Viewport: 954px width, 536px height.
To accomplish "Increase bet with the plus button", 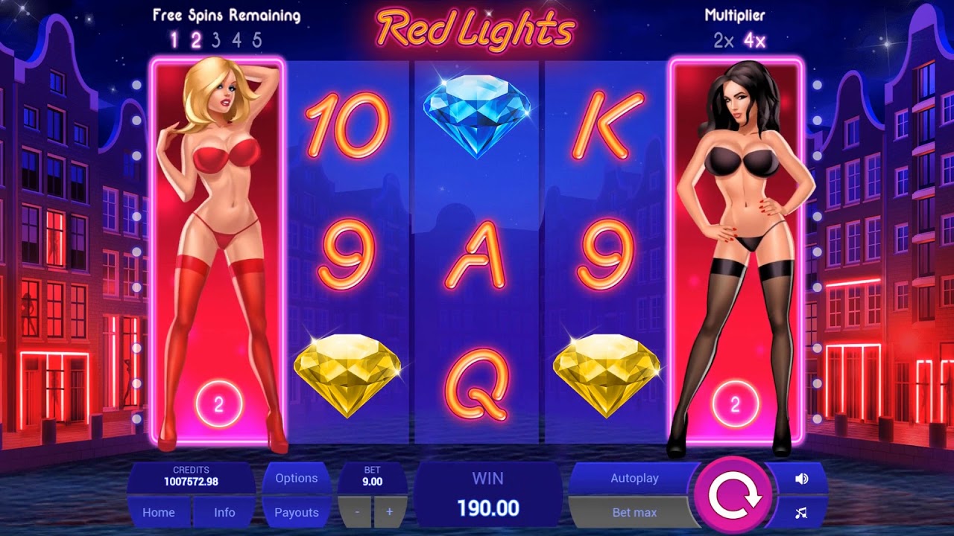I will click(x=389, y=512).
